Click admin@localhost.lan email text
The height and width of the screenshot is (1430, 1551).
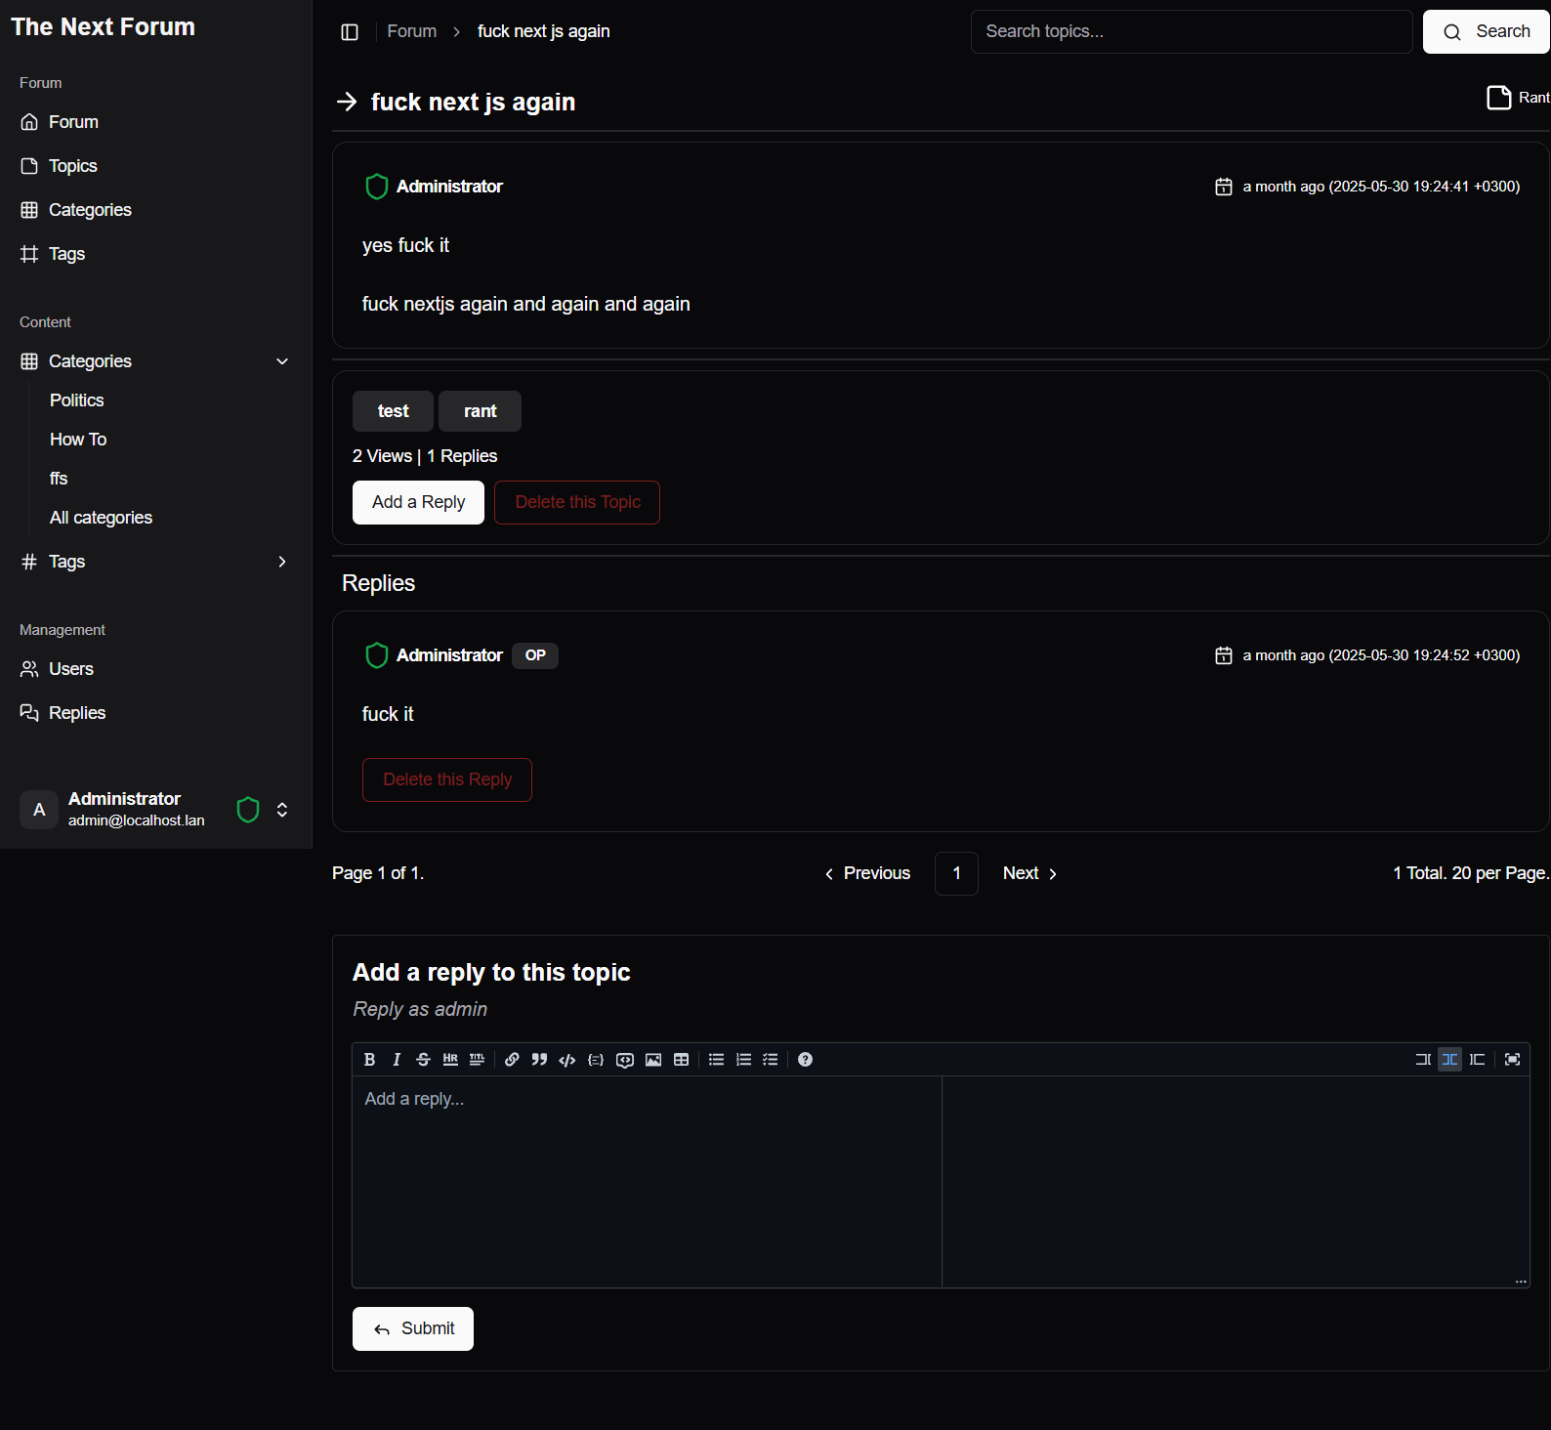click(137, 820)
